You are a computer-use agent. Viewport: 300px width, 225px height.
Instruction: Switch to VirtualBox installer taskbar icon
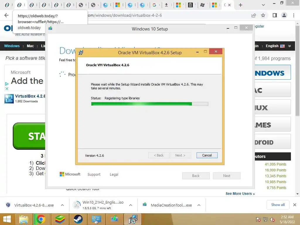(133, 219)
